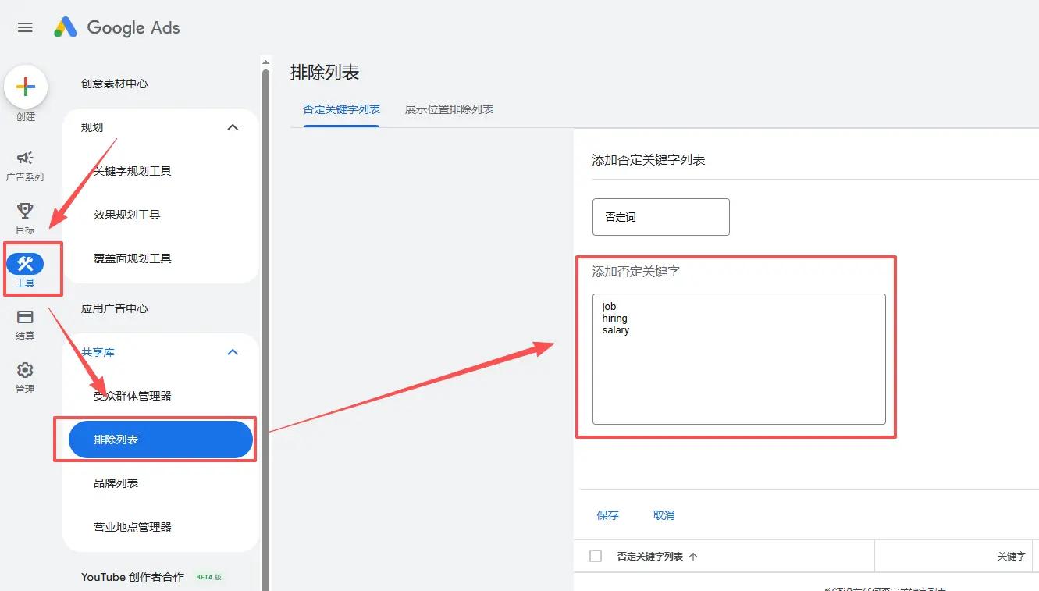The width and height of the screenshot is (1039, 591).
Task: Switch to 否定关键字列表 tab
Action: (342, 109)
